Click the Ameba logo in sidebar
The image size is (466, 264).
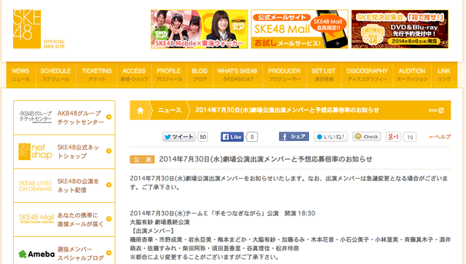tap(36, 254)
